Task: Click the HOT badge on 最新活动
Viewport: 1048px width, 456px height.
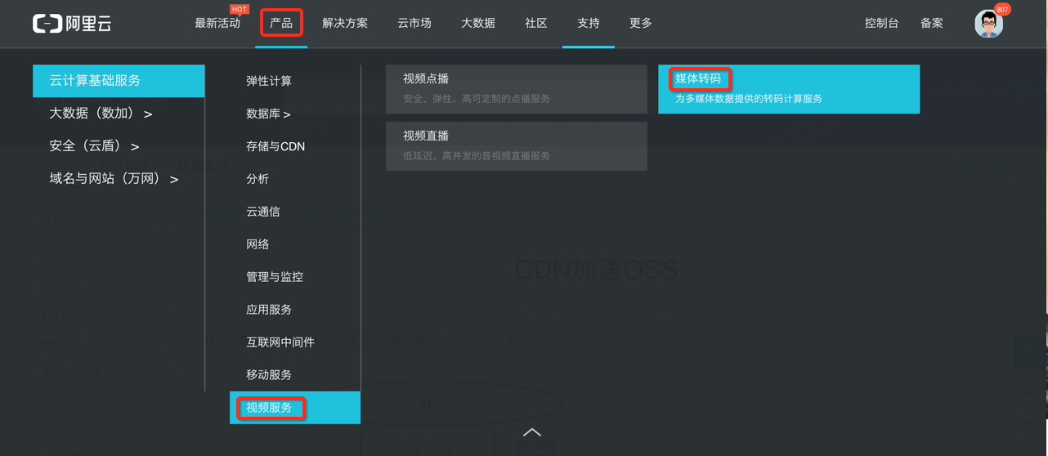Action: pos(240,10)
